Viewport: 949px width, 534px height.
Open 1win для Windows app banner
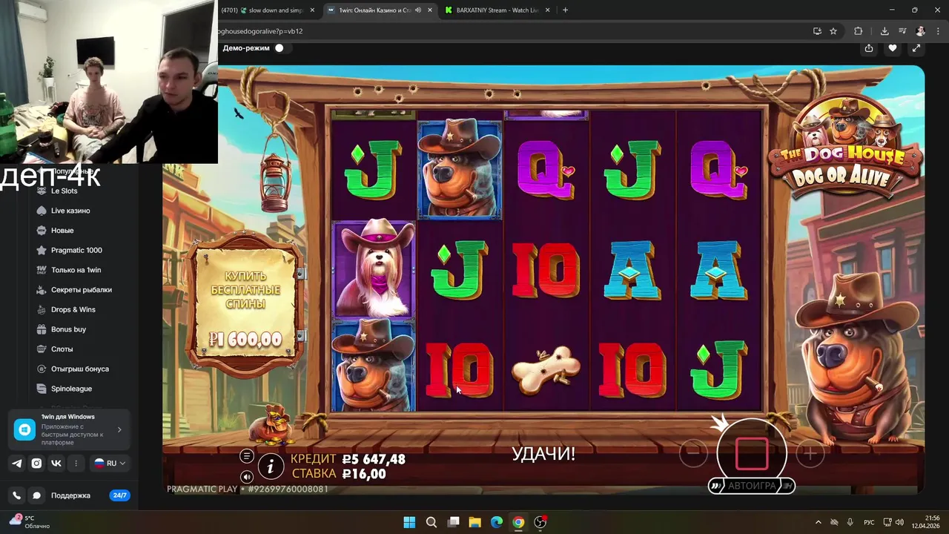pyautogui.click(x=69, y=429)
